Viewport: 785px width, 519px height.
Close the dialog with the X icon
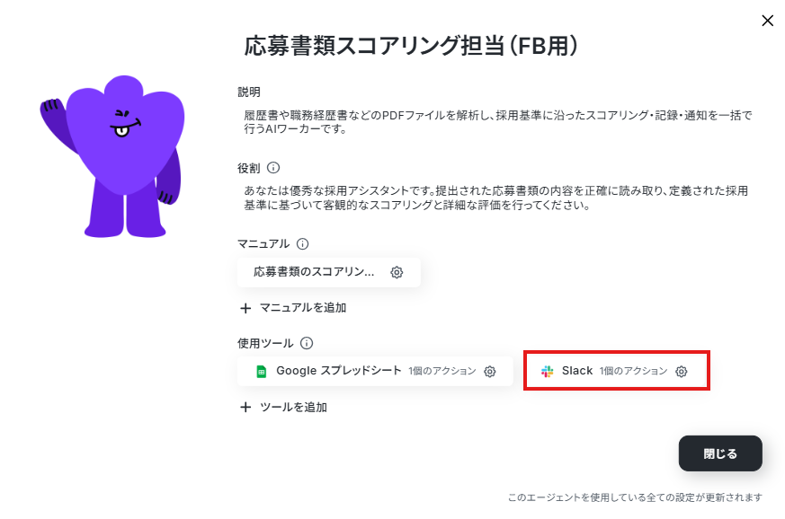point(768,21)
